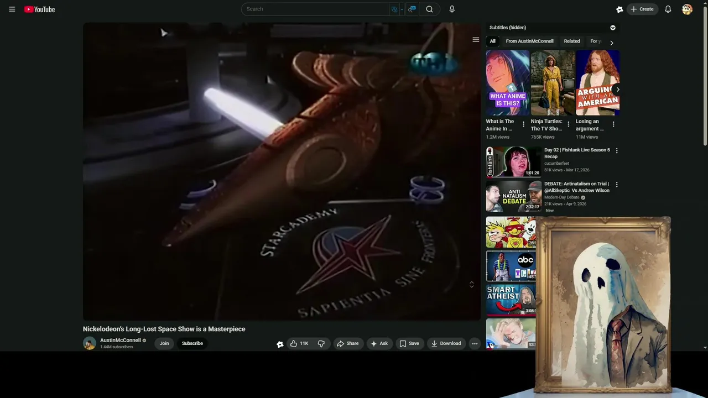708x398 pixels.
Task: Click the 21K views Apr 9, 2026 text
Action: [565, 204]
